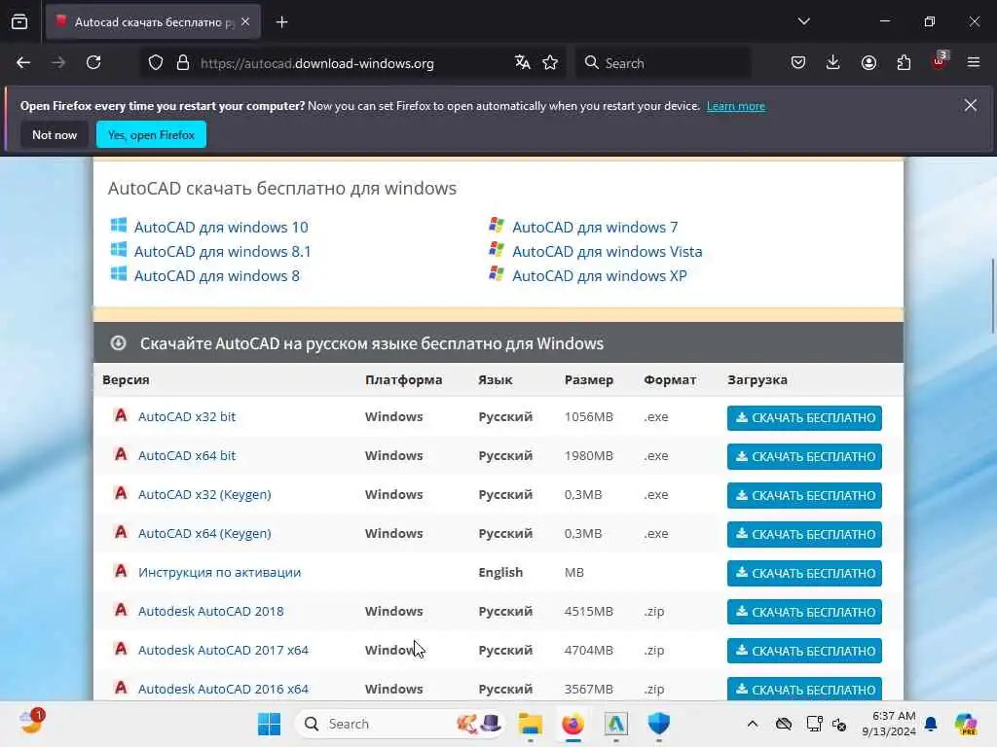Open AutoCAD для windows 8 link

point(217,275)
